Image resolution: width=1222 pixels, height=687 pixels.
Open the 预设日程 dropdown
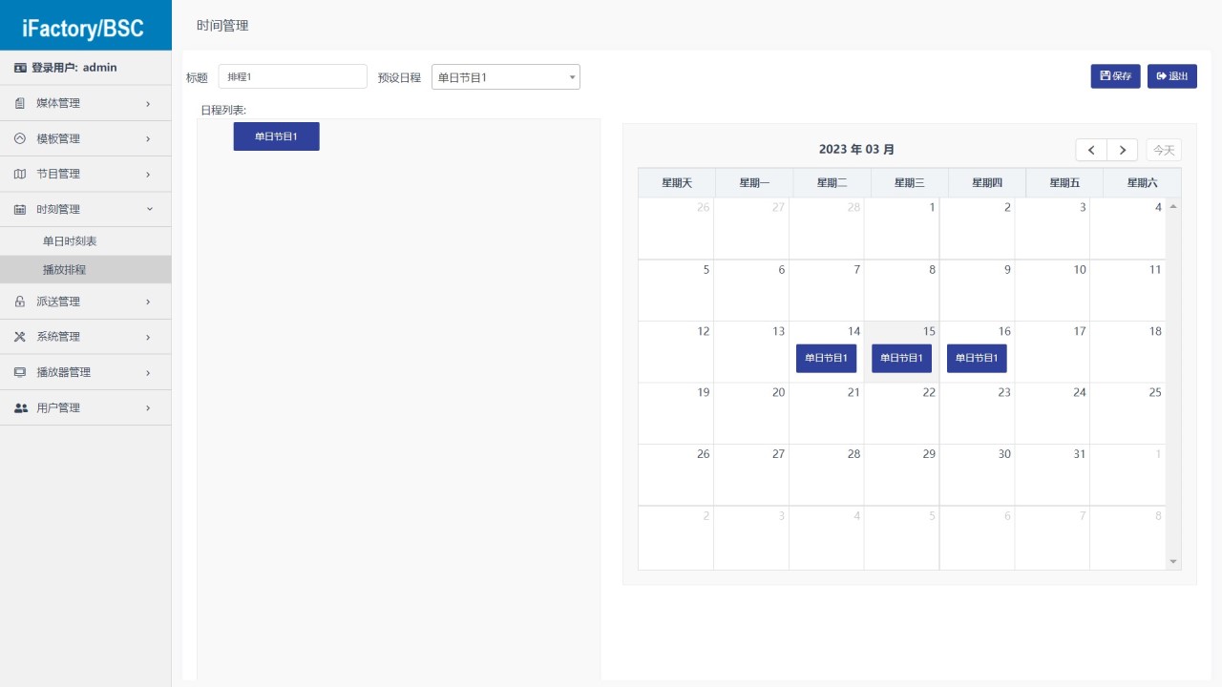505,77
